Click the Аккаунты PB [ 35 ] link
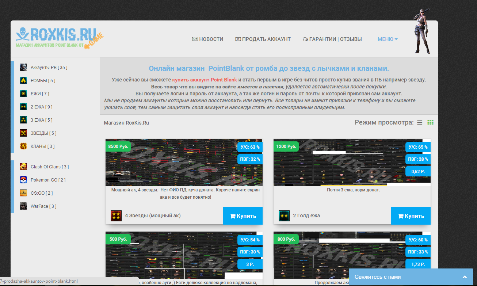 click(x=49, y=68)
